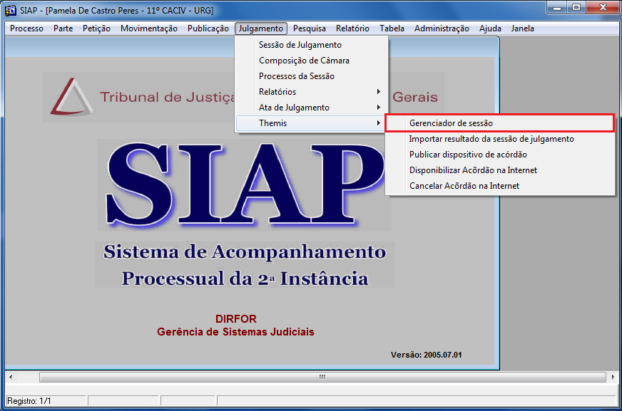
Task: Open the Publicação menu
Action: [208, 28]
